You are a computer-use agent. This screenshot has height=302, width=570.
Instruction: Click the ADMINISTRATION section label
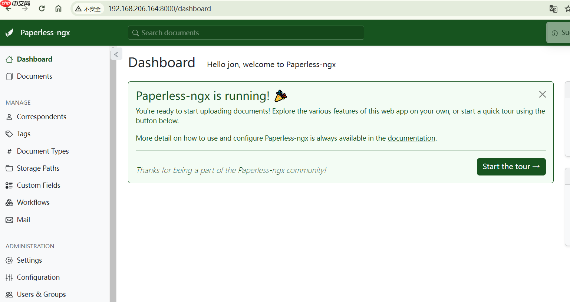click(x=30, y=246)
